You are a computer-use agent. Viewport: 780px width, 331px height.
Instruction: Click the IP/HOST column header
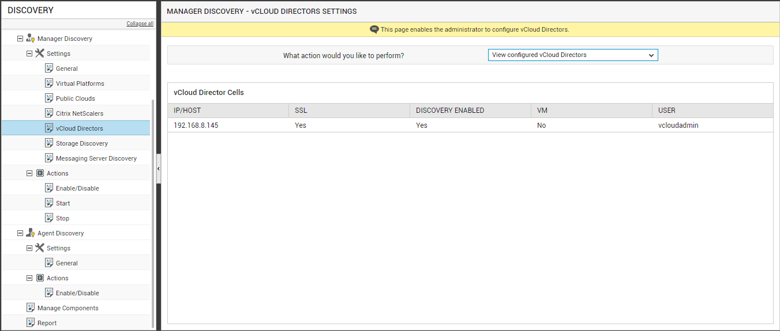point(228,111)
